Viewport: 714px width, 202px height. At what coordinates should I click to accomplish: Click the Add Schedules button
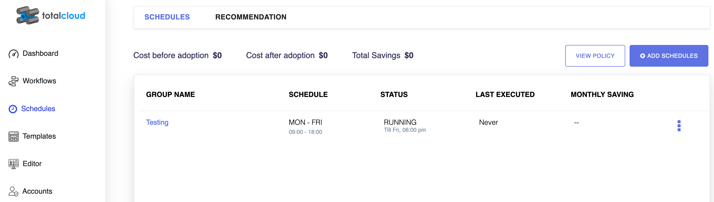[669, 56]
